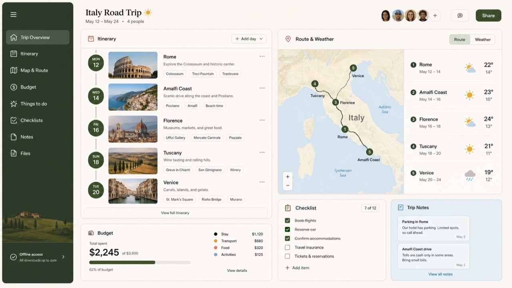Click the Rome pin on the map
This screenshot has width=512, height=288.
pos(345,129)
